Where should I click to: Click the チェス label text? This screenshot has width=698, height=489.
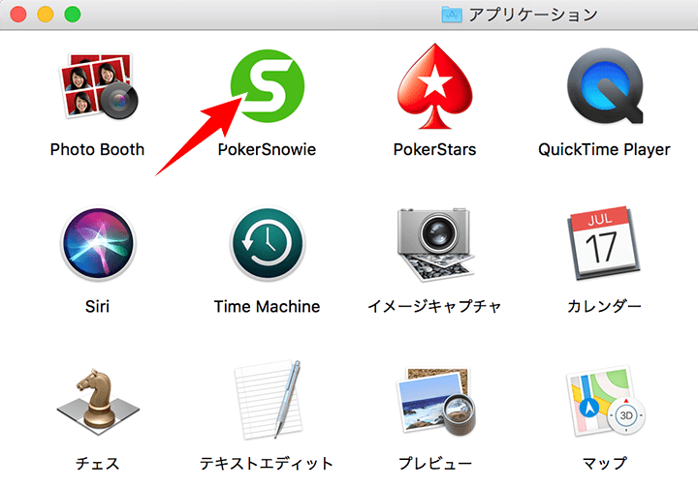(98, 464)
